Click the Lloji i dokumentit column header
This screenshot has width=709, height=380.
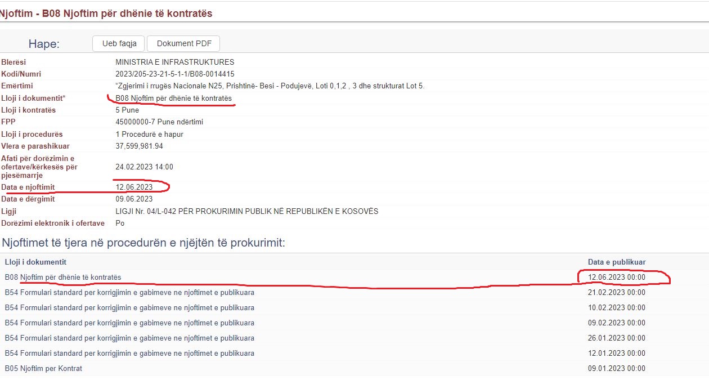(x=35, y=262)
